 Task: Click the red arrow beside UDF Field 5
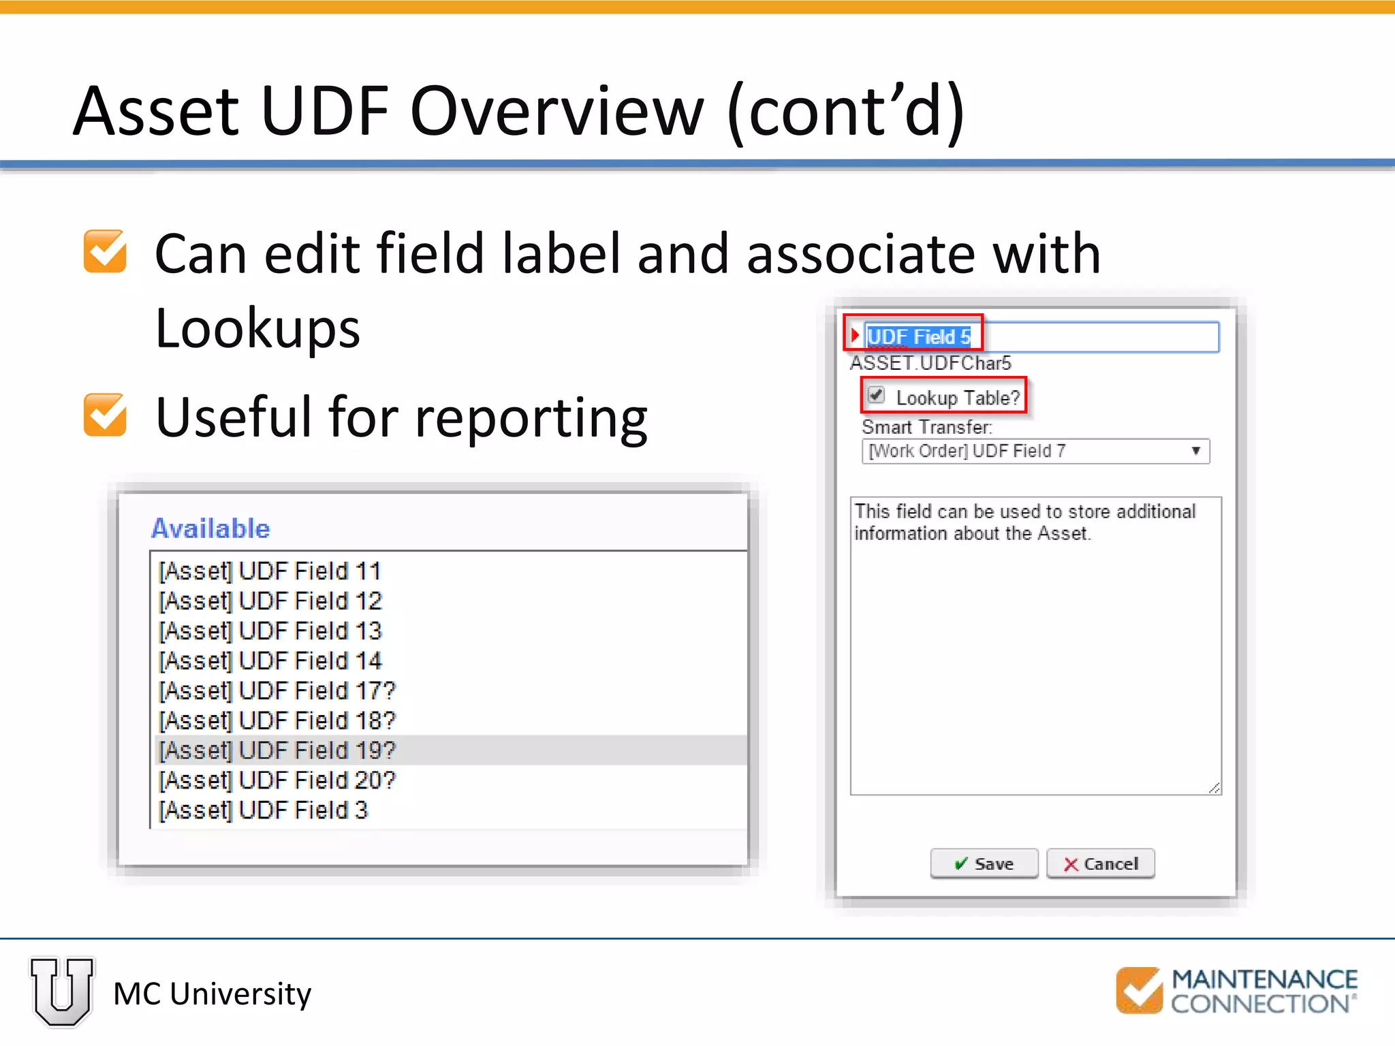pos(854,334)
